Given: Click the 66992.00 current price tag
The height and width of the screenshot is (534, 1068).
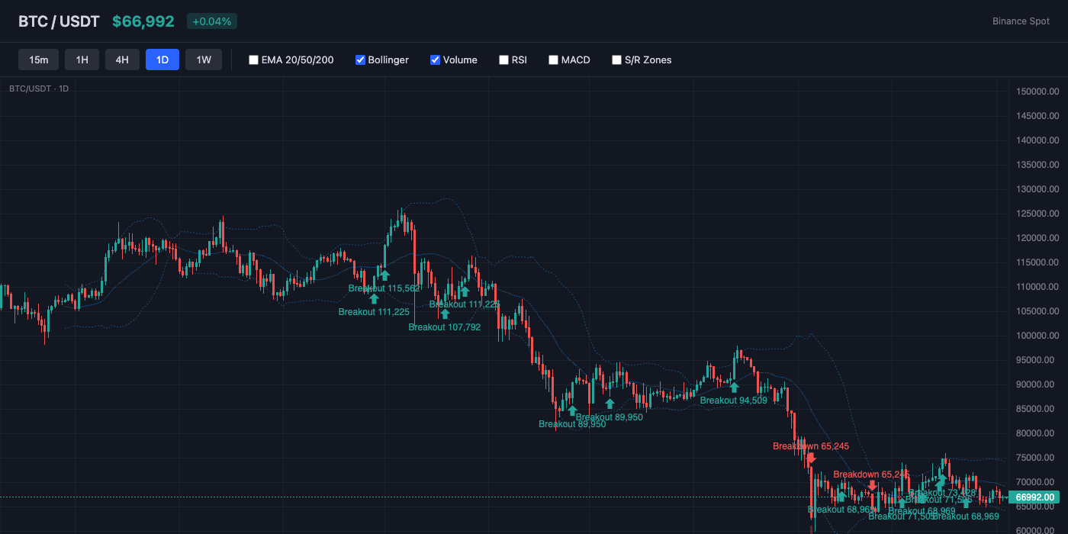Looking at the screenshot, I should [x=1034, y=497].
